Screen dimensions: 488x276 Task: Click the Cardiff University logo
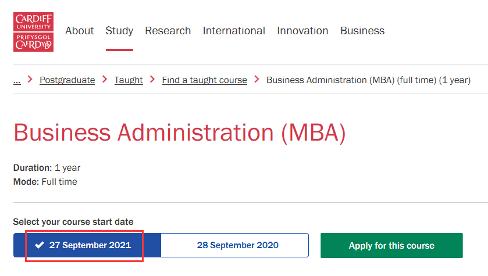point(33,32)
